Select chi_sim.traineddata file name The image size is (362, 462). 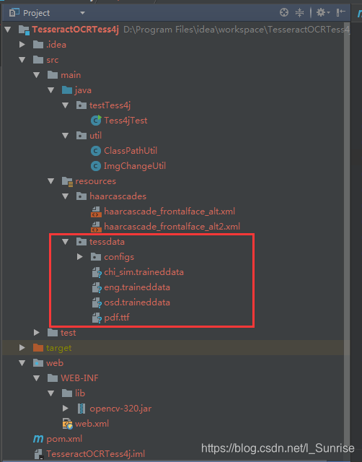point(144,272)
